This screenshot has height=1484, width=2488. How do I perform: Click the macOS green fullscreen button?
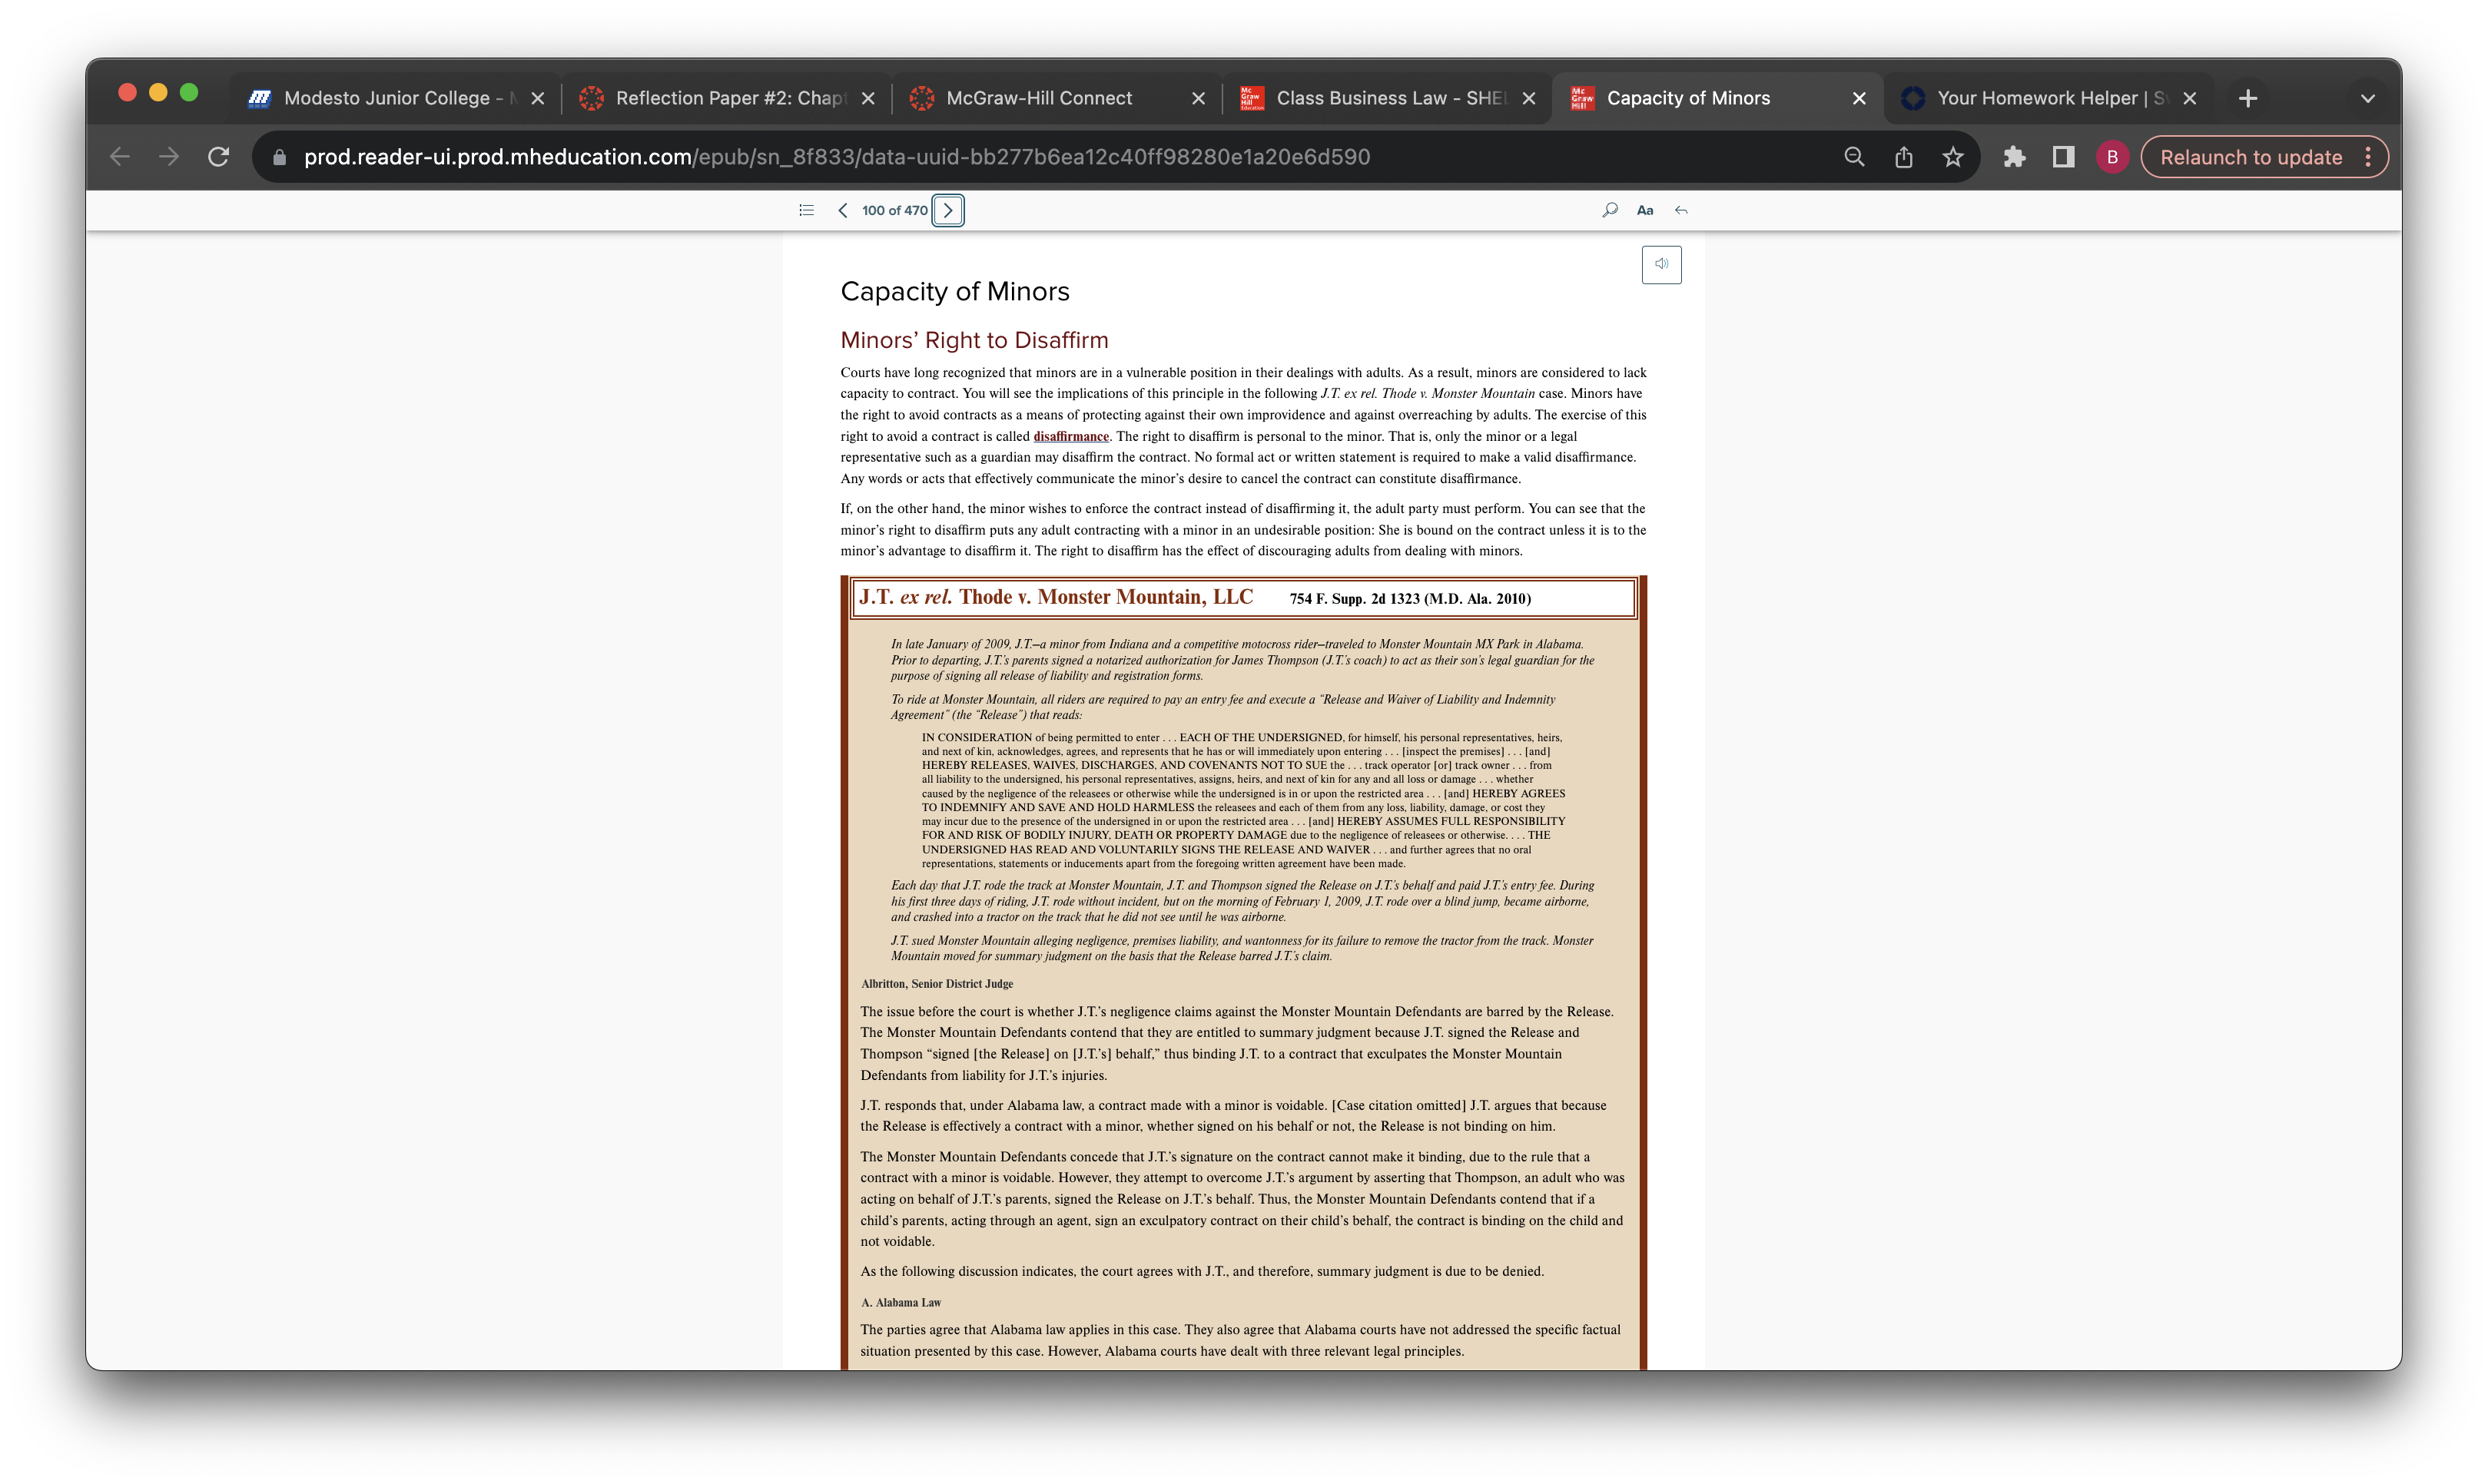188,93
